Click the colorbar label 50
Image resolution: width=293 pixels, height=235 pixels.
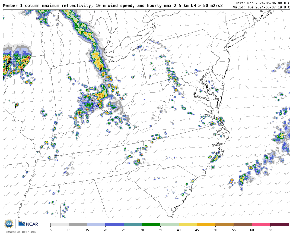click(215, 230)
